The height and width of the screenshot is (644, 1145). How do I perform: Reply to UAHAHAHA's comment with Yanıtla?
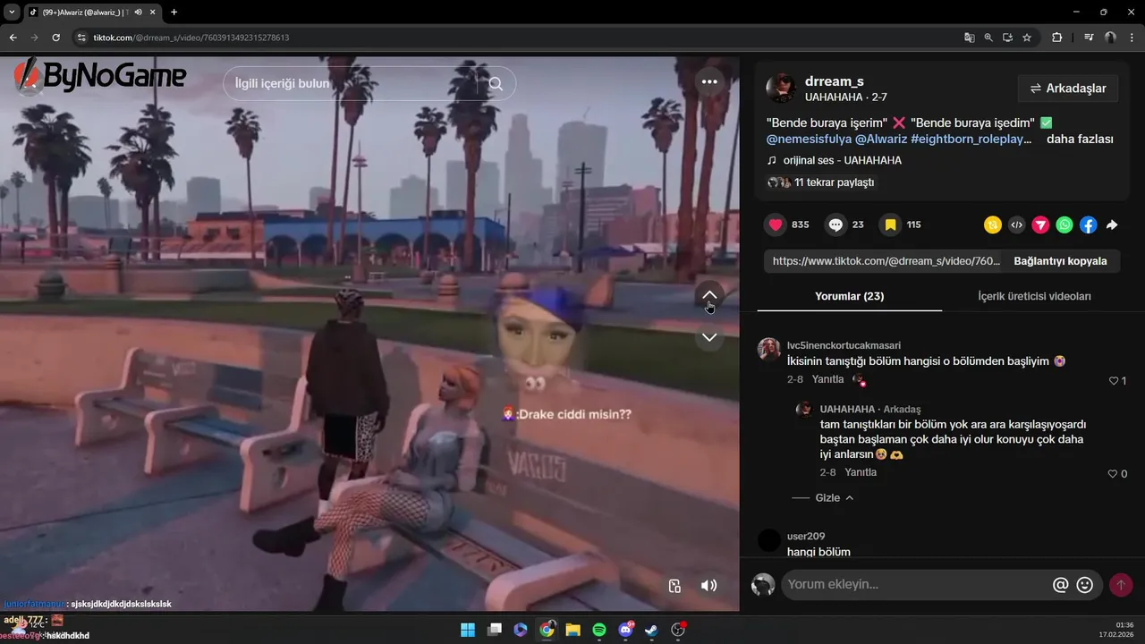pos(861,472)
